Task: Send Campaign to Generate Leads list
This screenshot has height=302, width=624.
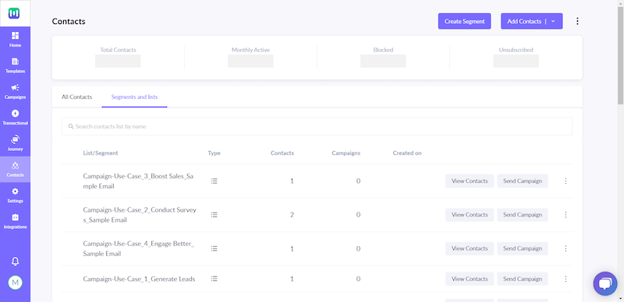Action: click(x=523, y=279)
